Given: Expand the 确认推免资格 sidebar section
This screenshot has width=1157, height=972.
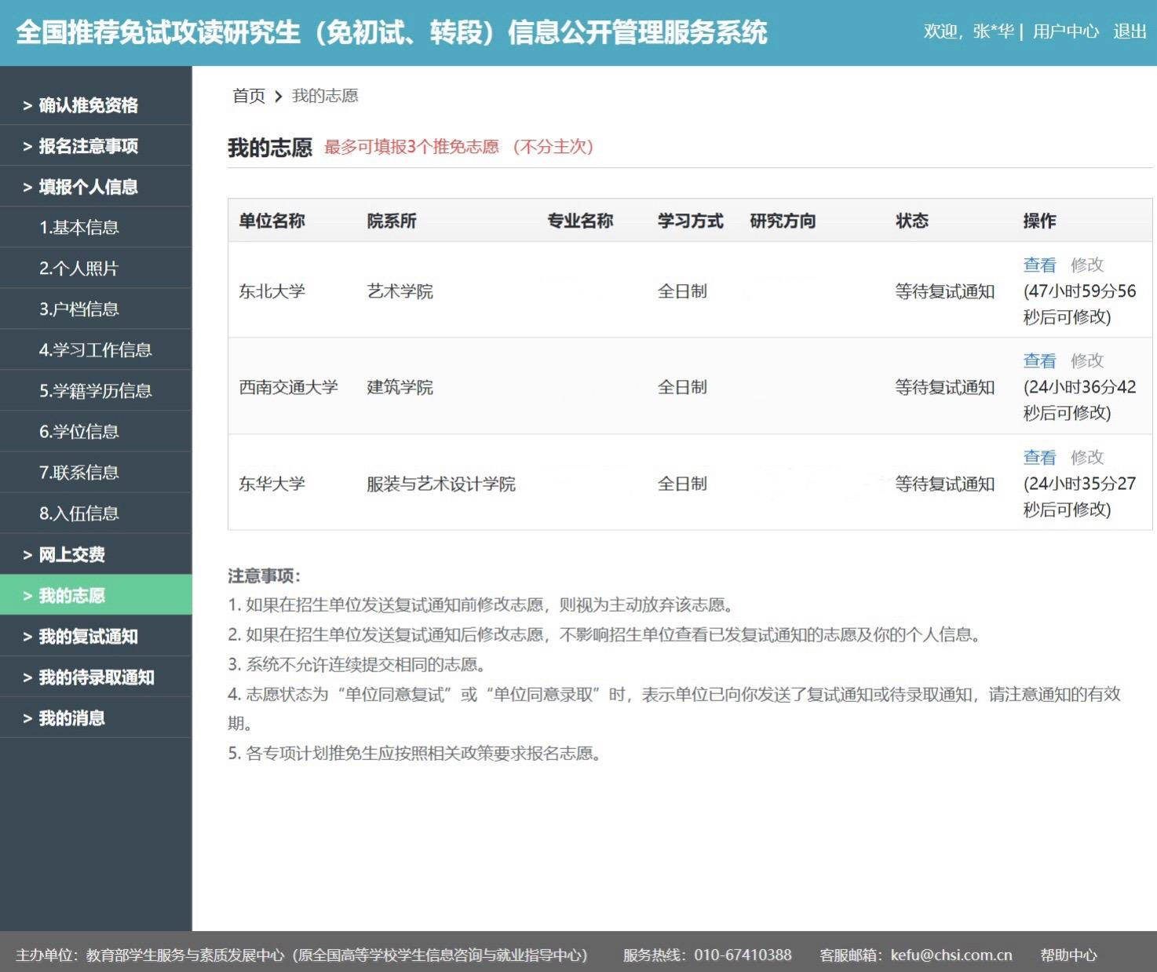Looking at the screenshot, I should tap(88, 105).
